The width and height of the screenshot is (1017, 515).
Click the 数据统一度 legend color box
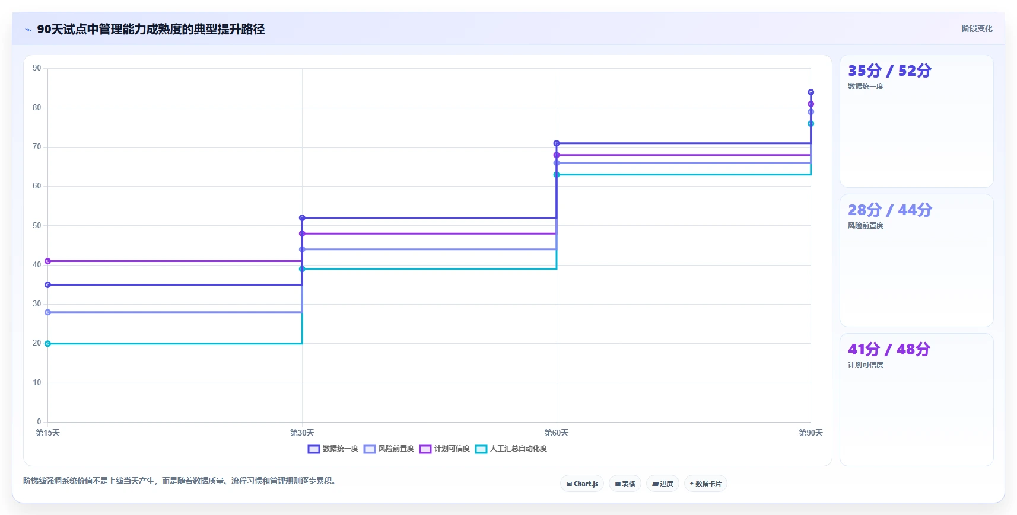point(314,449)
